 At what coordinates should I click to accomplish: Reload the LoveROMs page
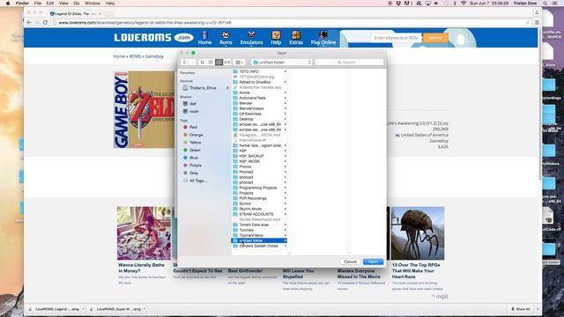45,22
